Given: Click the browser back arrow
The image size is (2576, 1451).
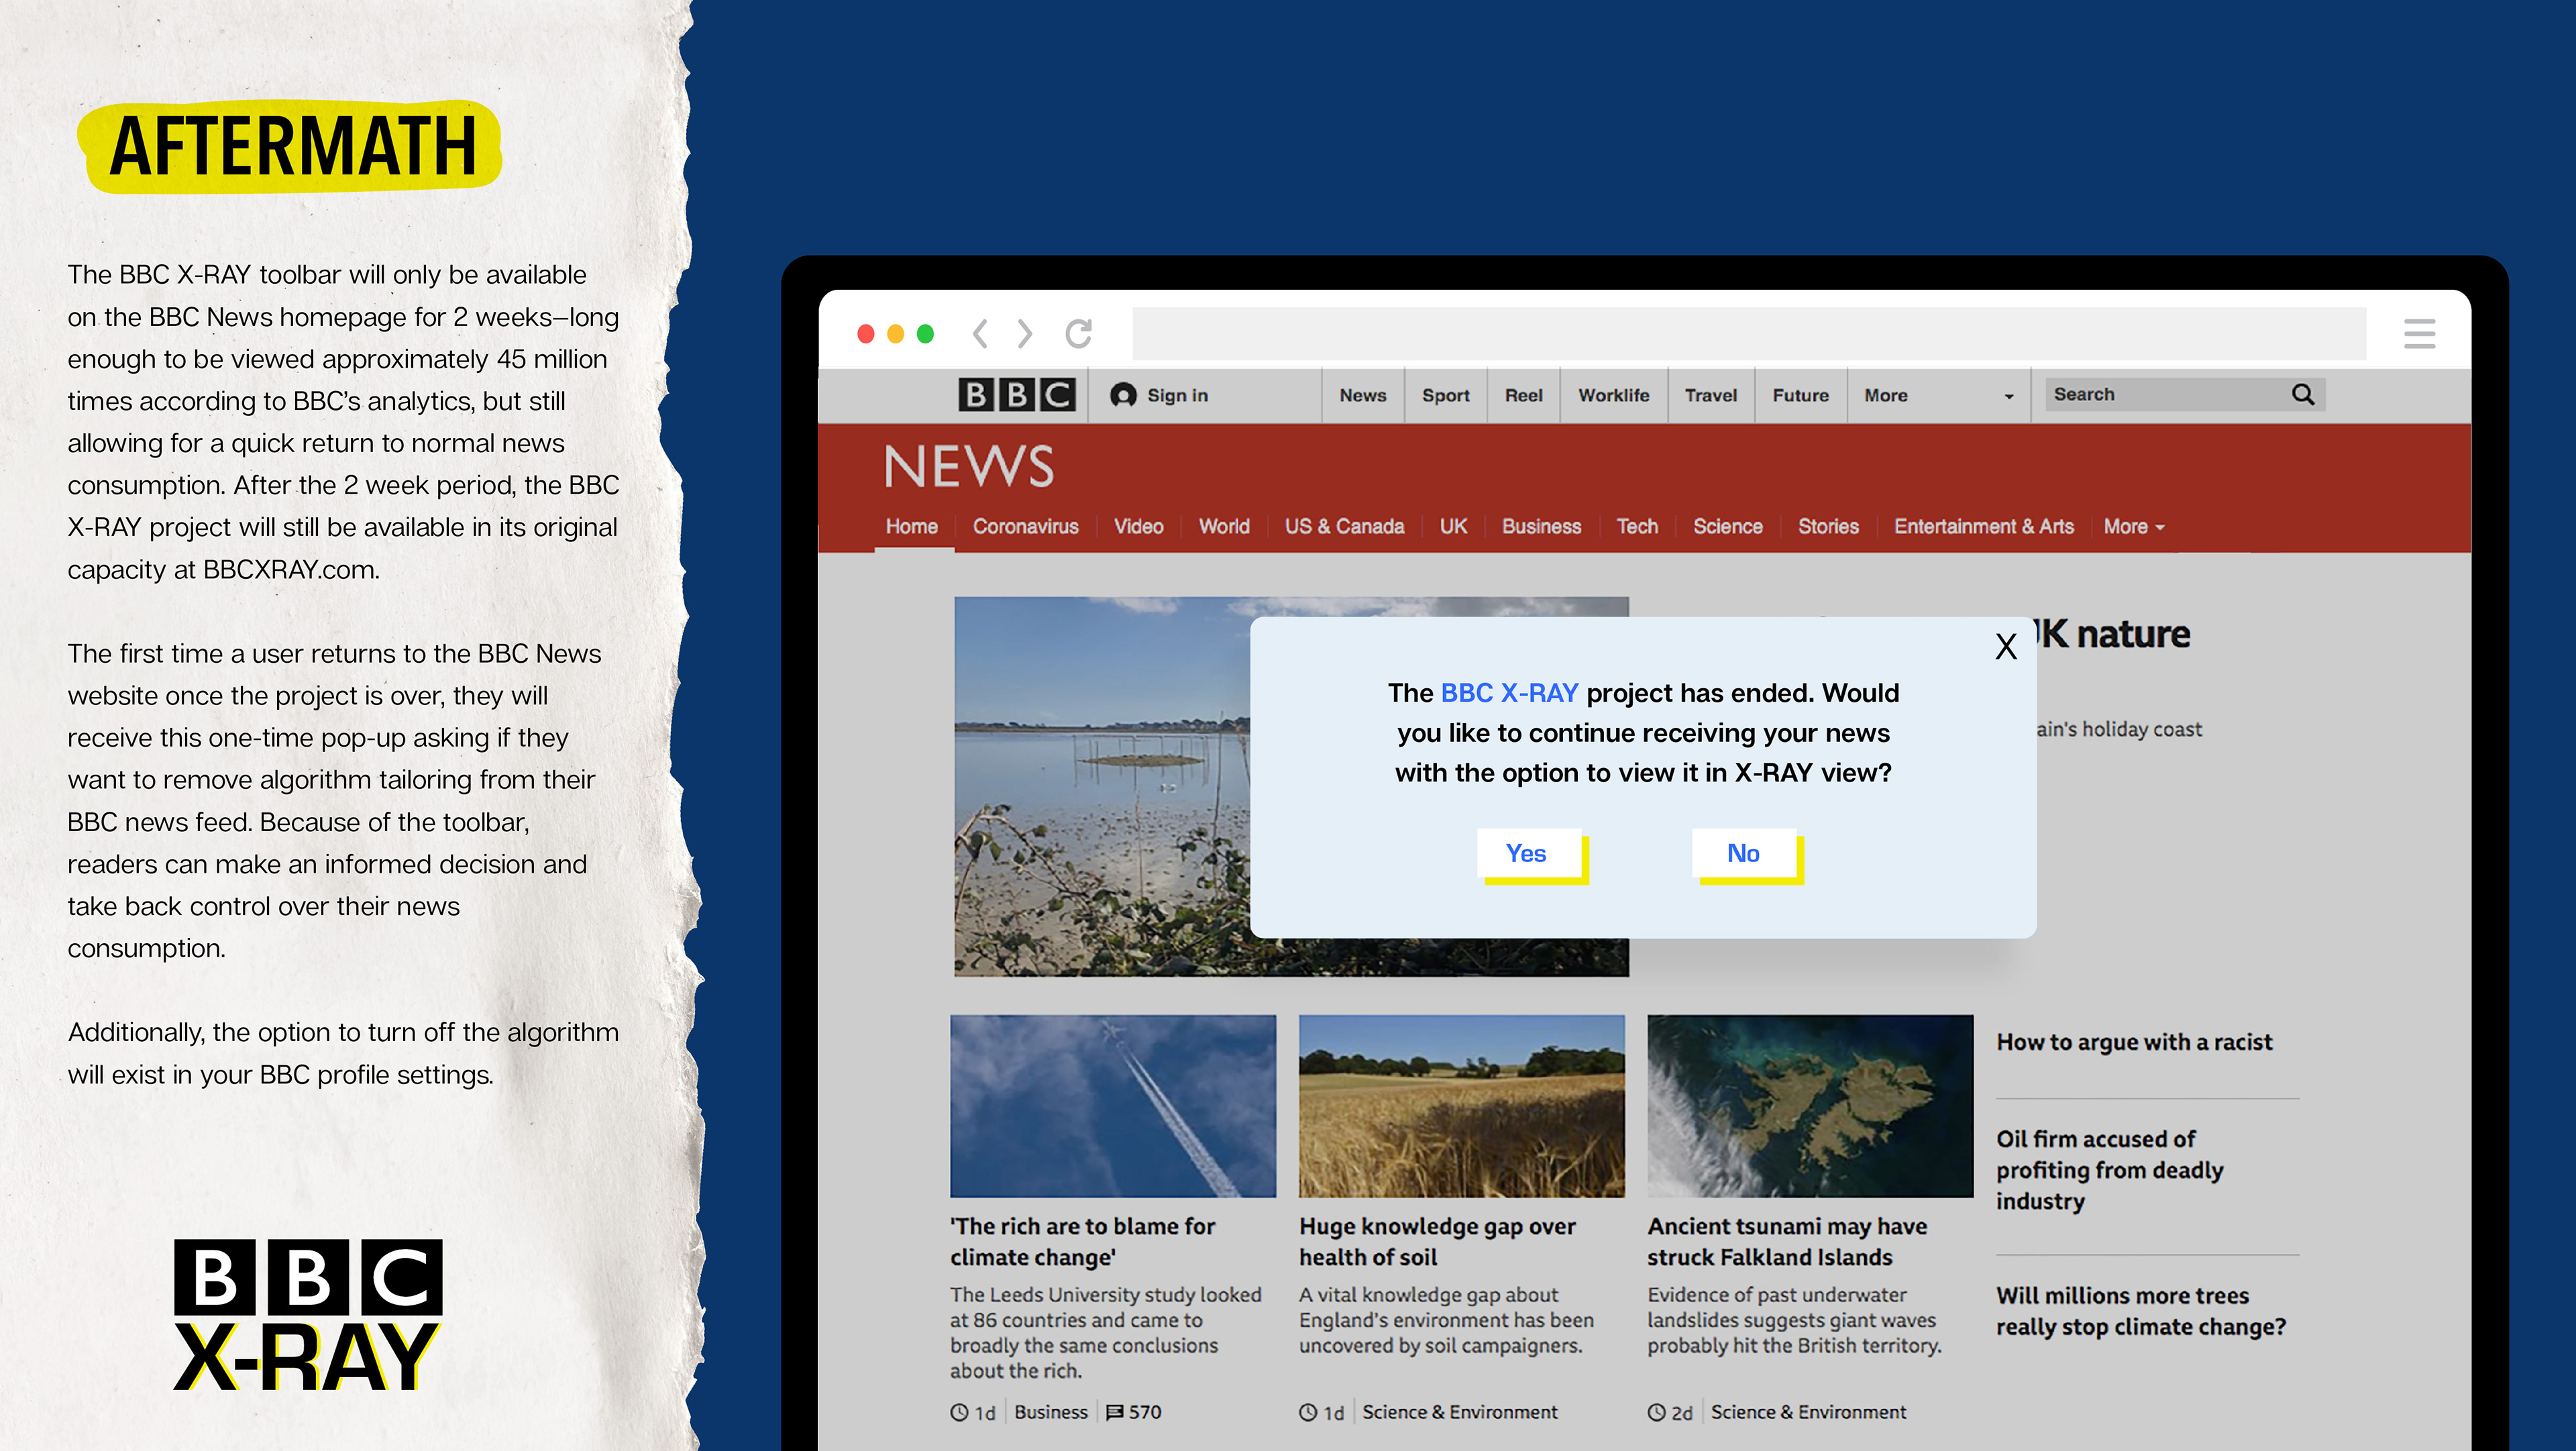Looking at the screenshot, I should click(980, 333).
